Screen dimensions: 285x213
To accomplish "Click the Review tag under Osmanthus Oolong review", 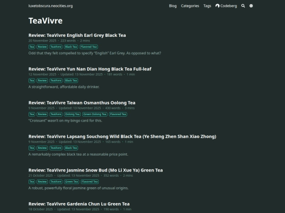I will click(x=42, y=114).
